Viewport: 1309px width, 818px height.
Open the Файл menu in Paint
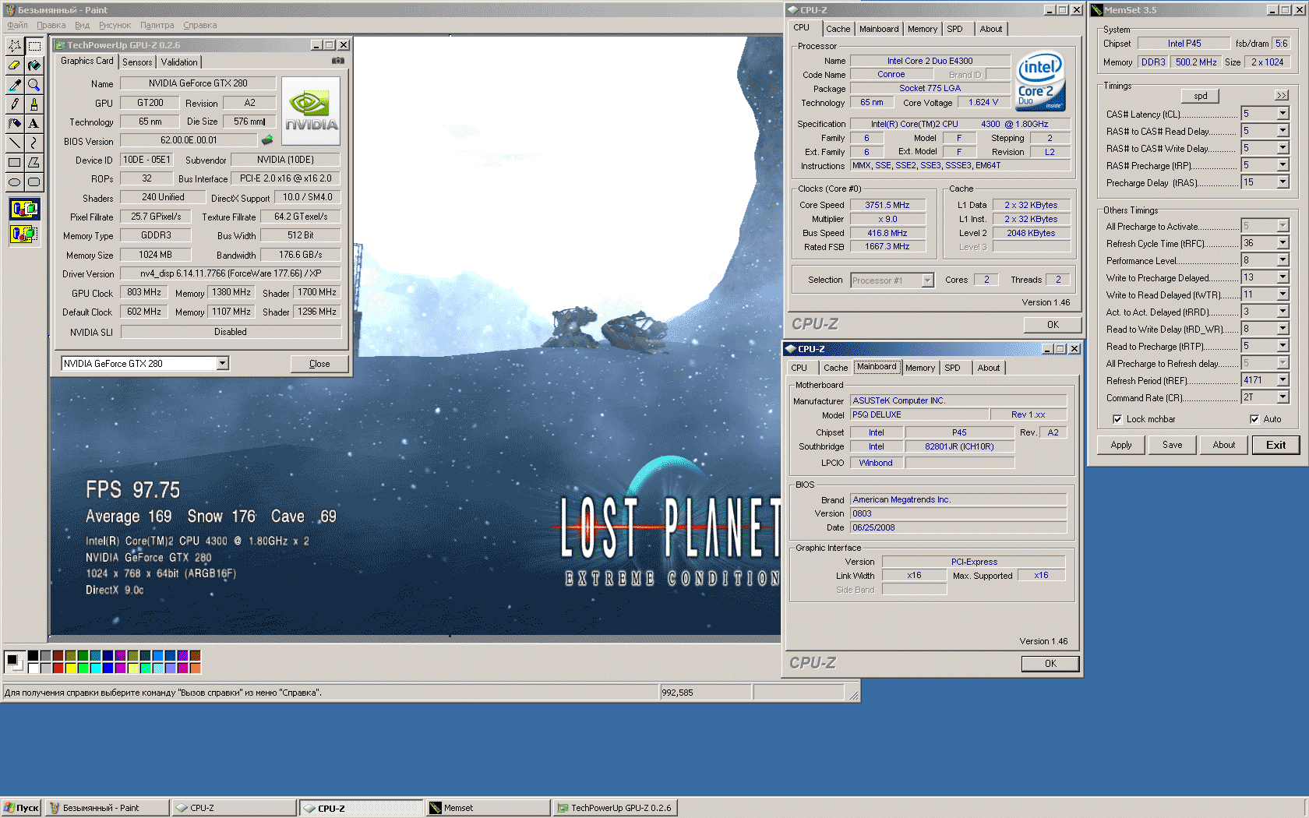[x=17, y=25]
